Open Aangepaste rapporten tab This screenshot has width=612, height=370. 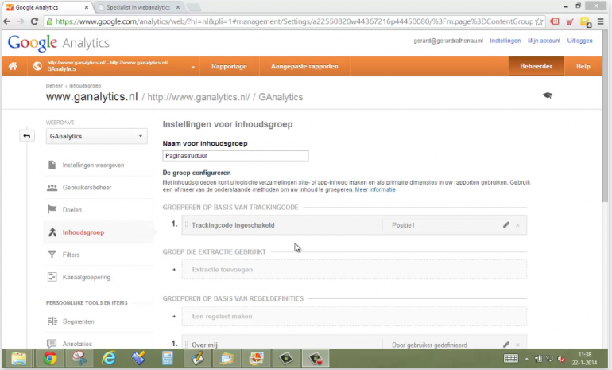[x=304, y=66]
